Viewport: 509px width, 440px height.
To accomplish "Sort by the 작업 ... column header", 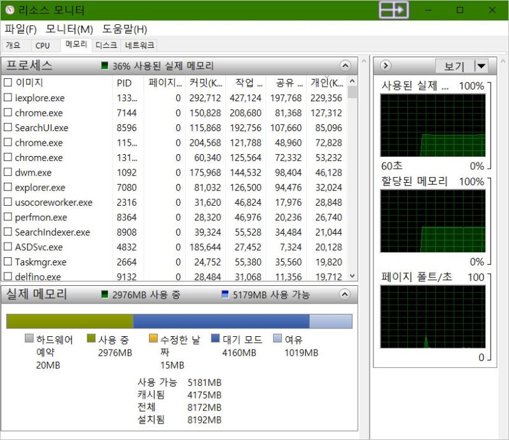I will tap(246, 83).
